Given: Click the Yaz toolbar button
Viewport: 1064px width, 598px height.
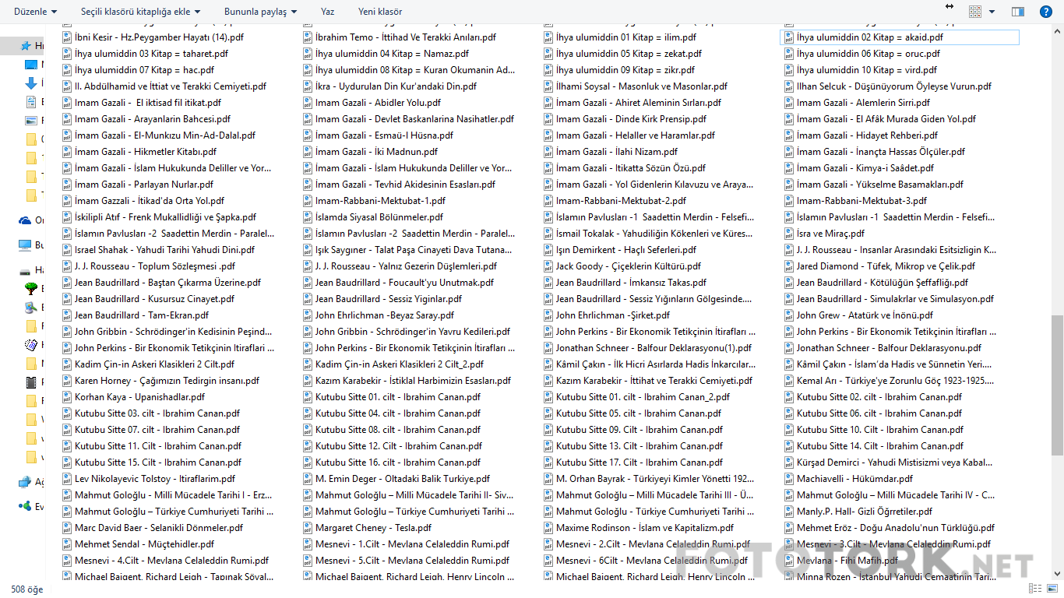Looking at the screenshot, I should click(x=327, y=12).
